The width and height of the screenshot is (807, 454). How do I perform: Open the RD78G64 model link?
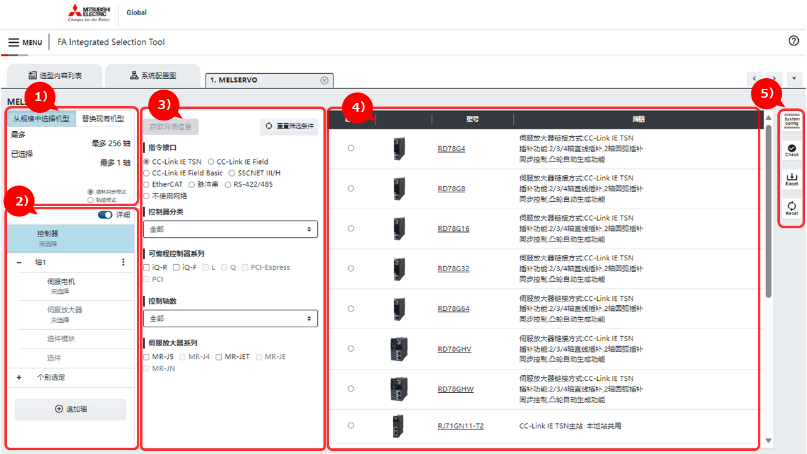453,309
